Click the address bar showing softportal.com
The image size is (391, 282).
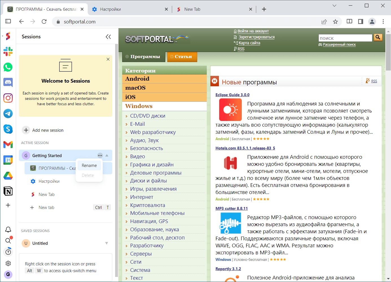pyautogui.click(x=186, y=22)
